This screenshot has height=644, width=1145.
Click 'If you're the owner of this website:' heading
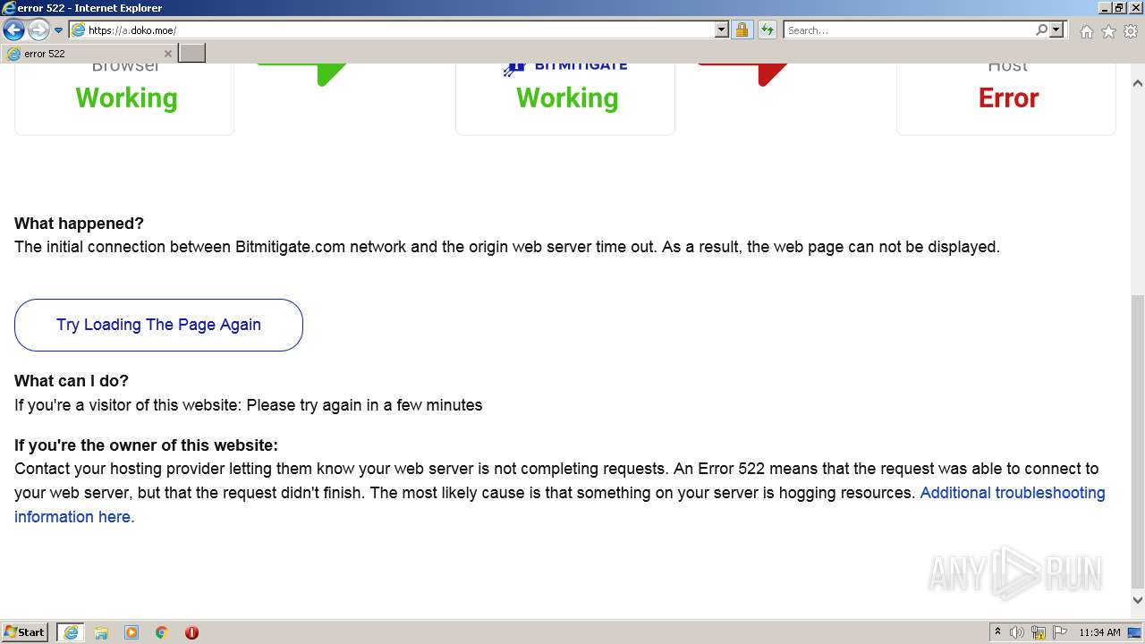point(146,445)
